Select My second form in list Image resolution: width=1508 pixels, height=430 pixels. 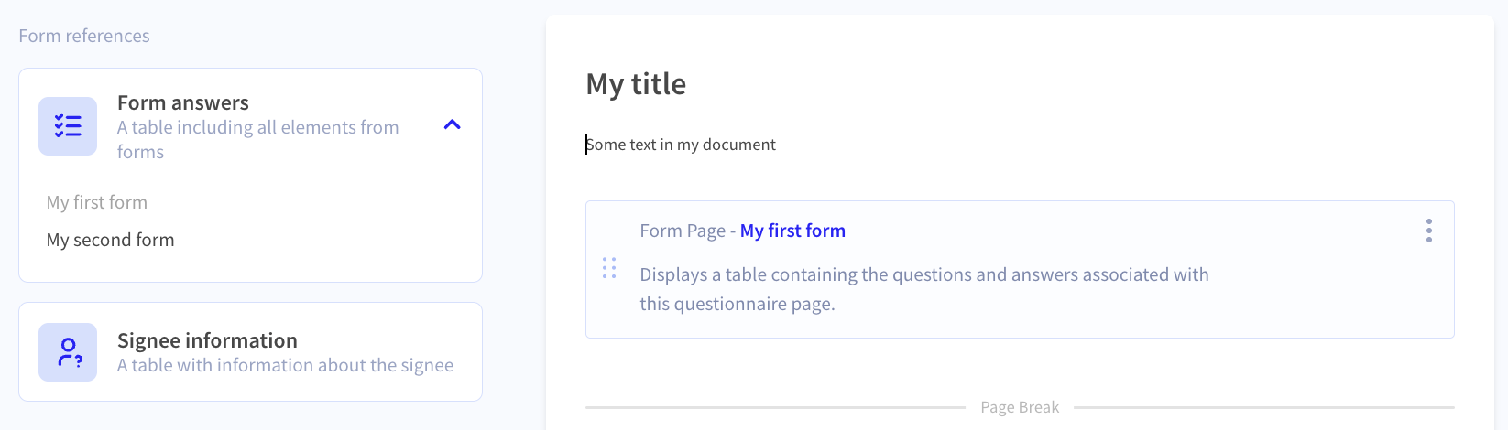click(110, 240)
